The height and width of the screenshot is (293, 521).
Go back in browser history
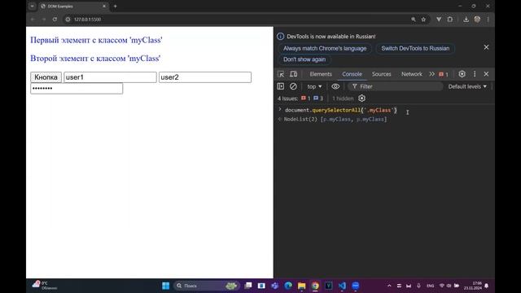[x=33, y=20]
